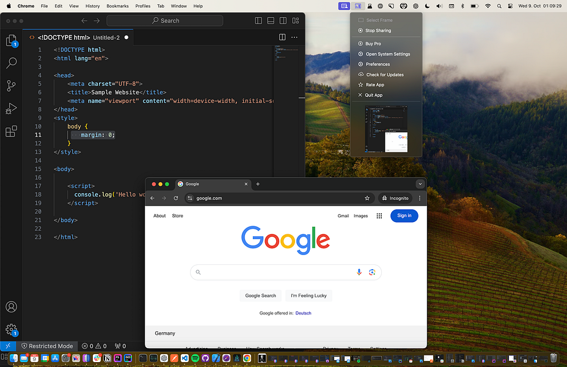Click the shared screen preview thumbnail
This screenshot has height=367, width=567.
tap(386, 128)
